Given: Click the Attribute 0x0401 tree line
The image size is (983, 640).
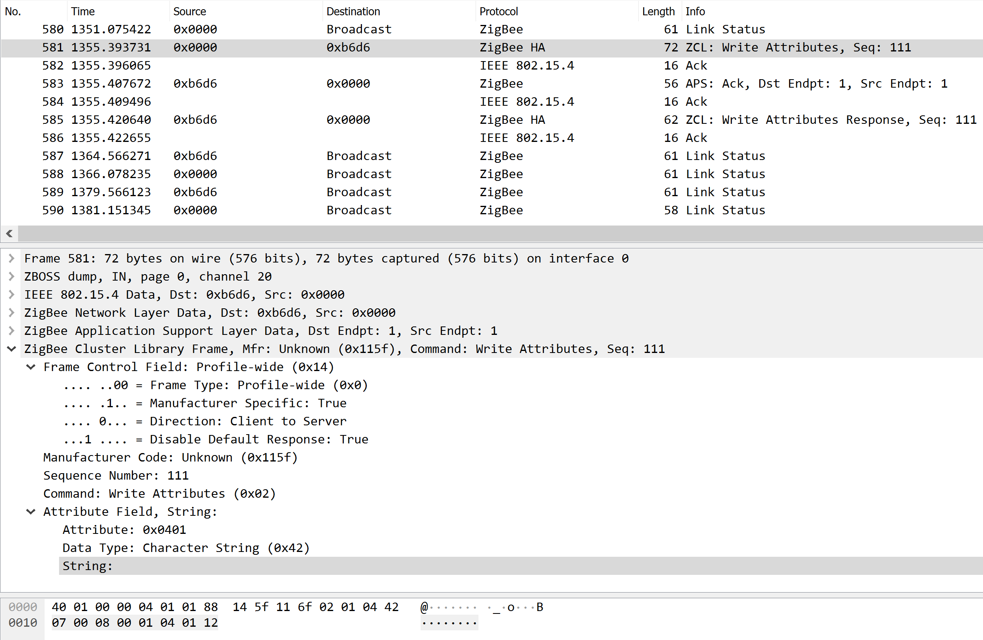Looking at the screenshot, I should coord(124,530).
